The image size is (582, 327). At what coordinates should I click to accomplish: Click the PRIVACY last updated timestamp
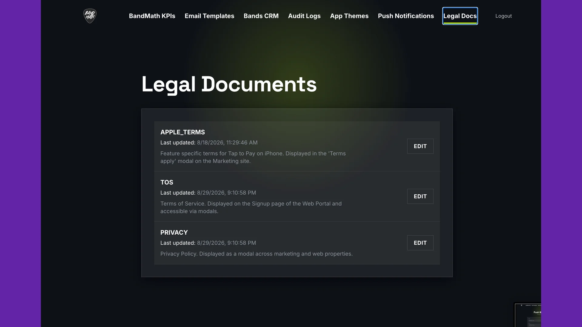[226, 243]
